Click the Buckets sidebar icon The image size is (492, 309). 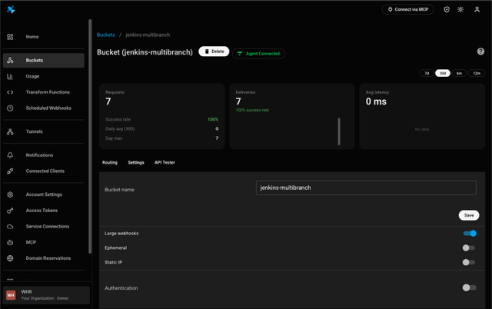(x=10, y=60)
